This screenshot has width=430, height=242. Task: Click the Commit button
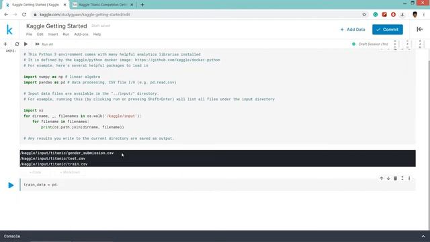click(388, 30)
